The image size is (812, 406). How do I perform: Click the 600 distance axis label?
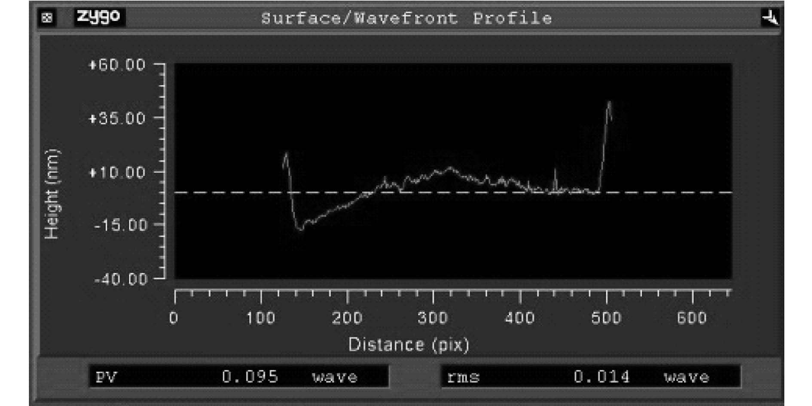[x=692, y=318]
